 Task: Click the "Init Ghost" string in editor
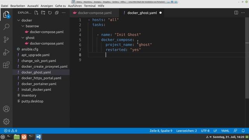pos(128,35)
